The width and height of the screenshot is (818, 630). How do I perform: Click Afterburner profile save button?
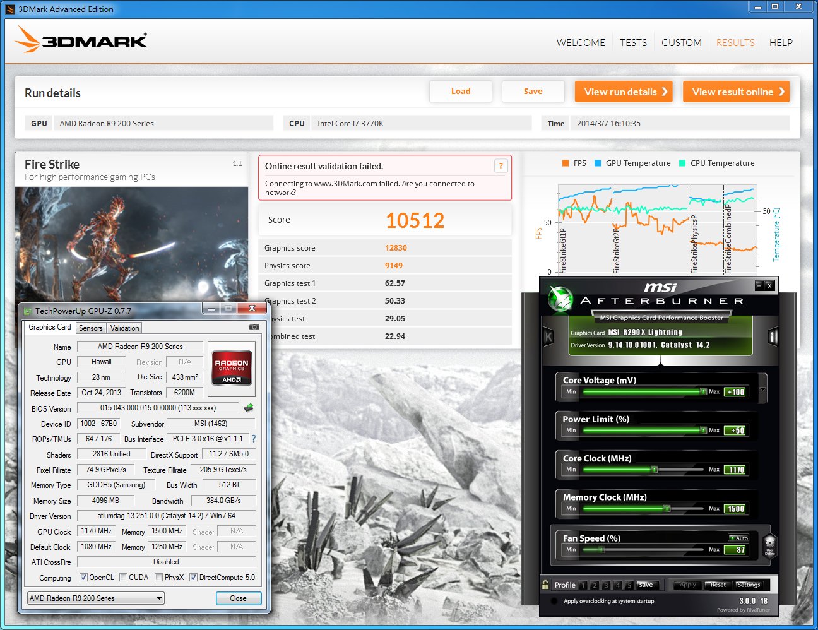click(646, 585)
